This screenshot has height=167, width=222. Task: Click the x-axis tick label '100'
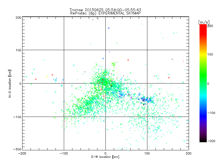coord(147,153)
